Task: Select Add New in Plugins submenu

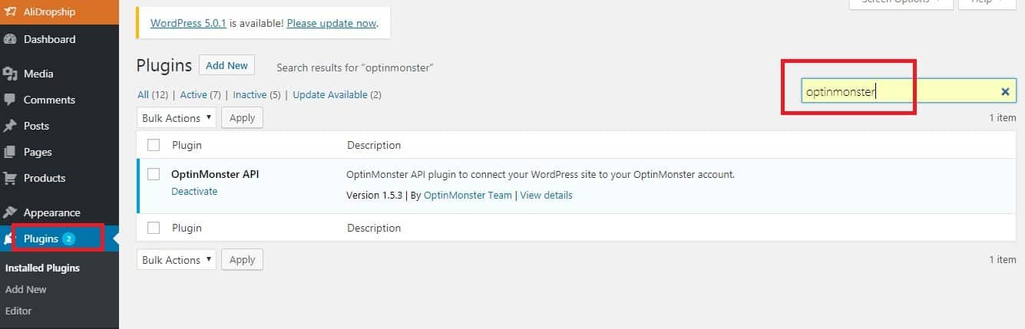Action: tap(26, 289)
